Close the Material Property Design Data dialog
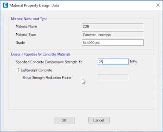This screenshot has width=163, height=132. [158, 5]
